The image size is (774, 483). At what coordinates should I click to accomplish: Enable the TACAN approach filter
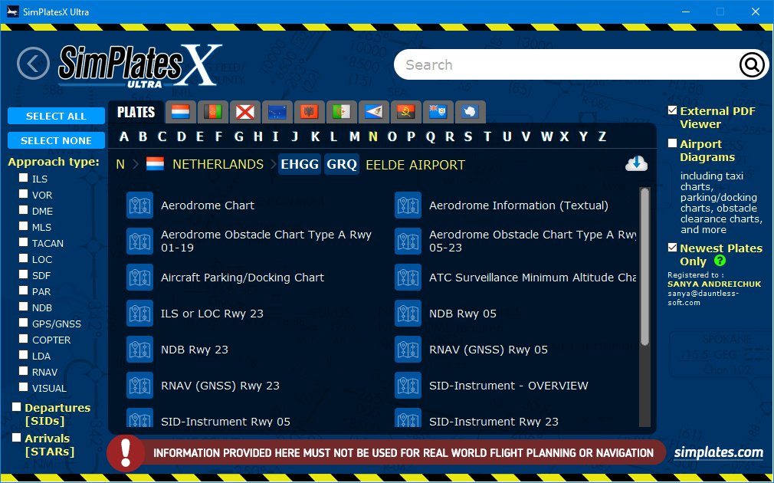23,242
